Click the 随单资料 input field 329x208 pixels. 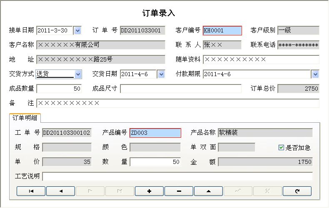click(x=261, y=59)
